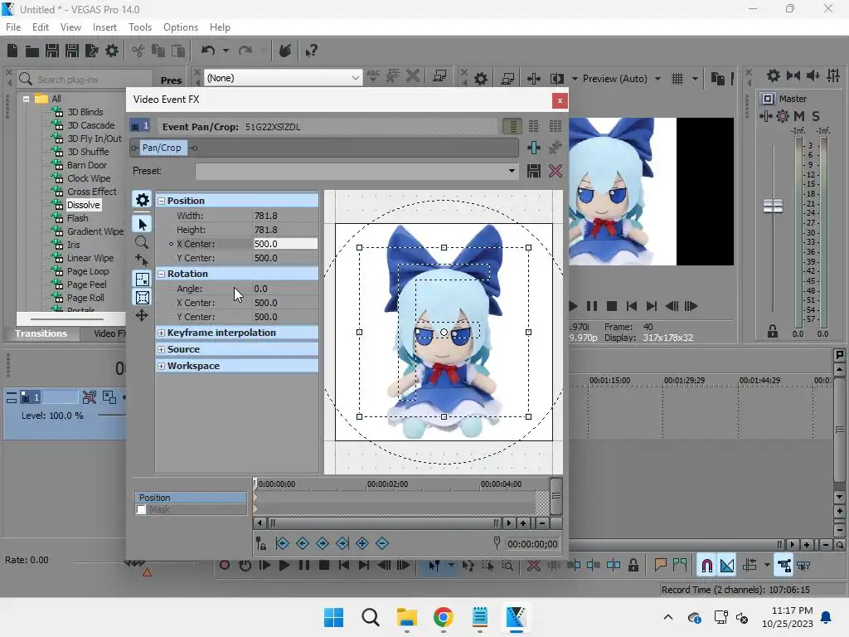The height and width of the screenshot is (637, 849).
Task: Click the What's This help icon
Action: pyautogui.click(x=311, y=51)
